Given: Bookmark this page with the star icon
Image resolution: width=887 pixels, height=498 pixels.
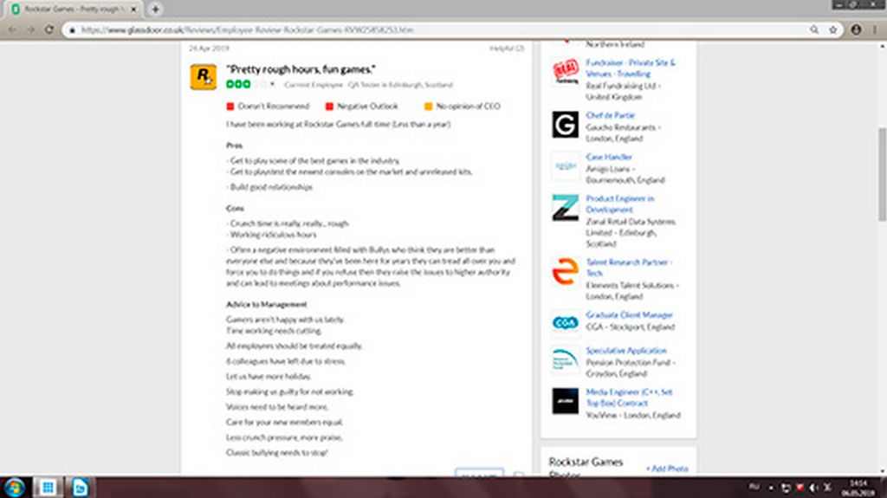Looking at the screenshot, I should pyautogui.click(x=832, y=29).
